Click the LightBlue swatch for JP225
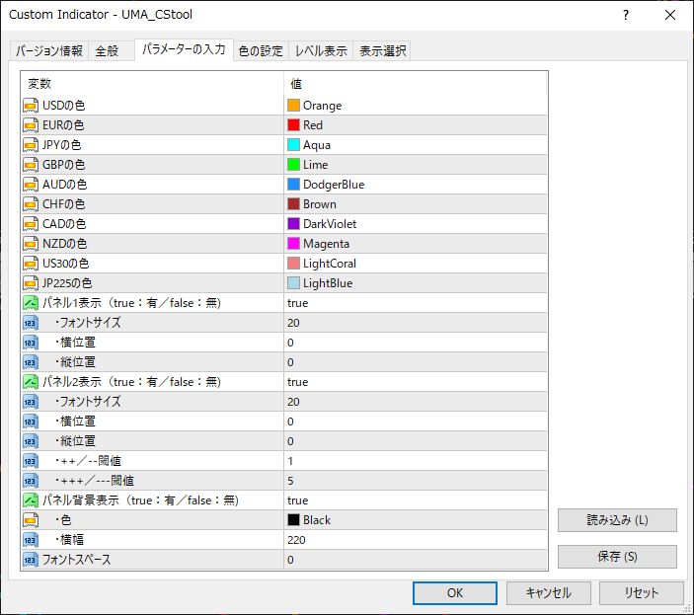 [x=293, y=282]
